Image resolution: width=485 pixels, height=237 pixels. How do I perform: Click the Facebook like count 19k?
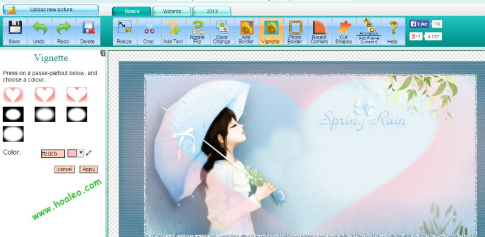coord(436,24)
